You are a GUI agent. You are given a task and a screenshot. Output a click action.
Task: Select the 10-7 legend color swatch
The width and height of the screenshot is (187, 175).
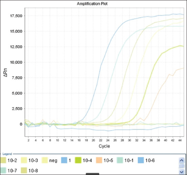[x=3, y=171]
